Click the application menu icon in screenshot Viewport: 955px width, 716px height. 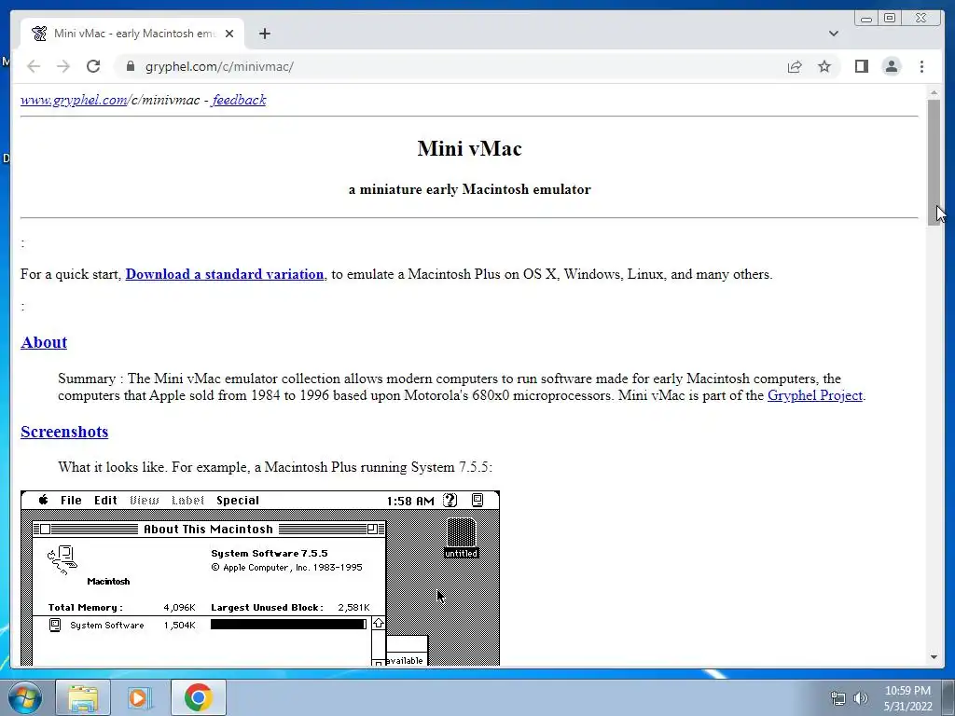pos(477,501)
